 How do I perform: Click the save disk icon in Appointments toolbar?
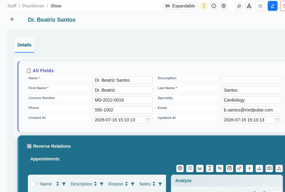pyautogui.click(x=229, y=168)
